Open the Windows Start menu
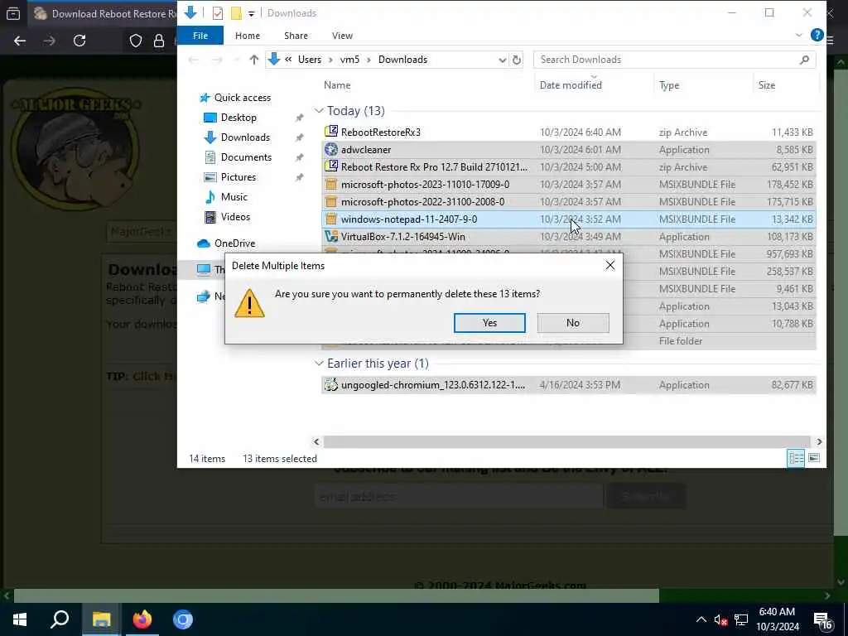Screen dimensions: 848x636 tap(20, 619)
